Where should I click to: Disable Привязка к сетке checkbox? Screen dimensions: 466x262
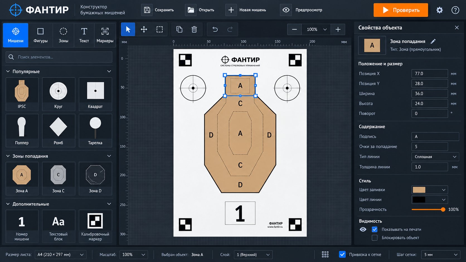(342, 254)
